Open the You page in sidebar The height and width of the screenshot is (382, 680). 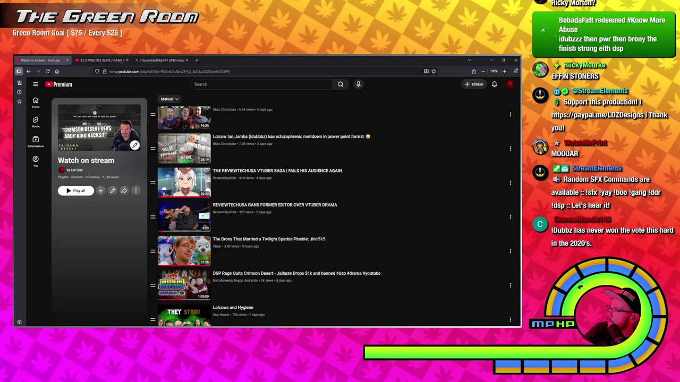coord(36,161)
